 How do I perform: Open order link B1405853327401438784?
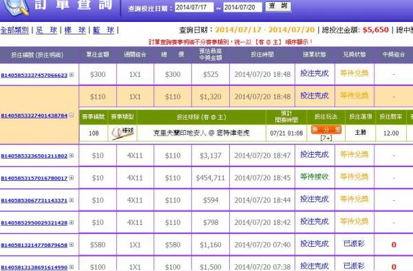pos(34,116)
